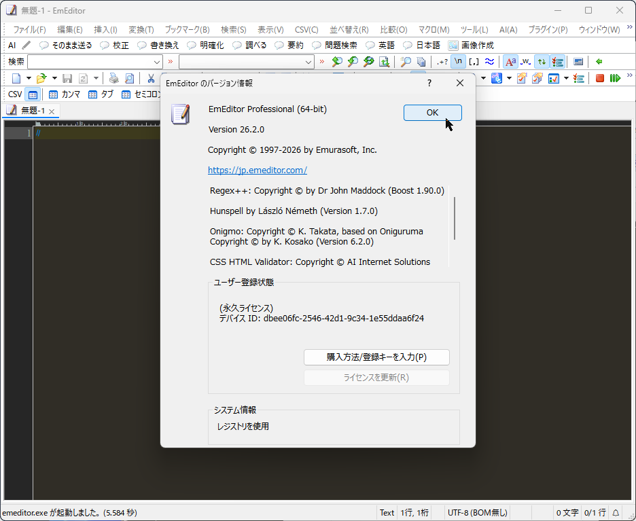Image resolution: width=636 pixels, height=521 pixels.
Task: Switch to カンマ comma-separated mode
Action: point(64,94)
